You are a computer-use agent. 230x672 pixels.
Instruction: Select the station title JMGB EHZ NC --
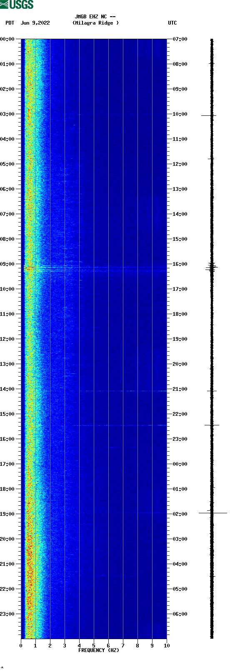(x=95, y=17)
